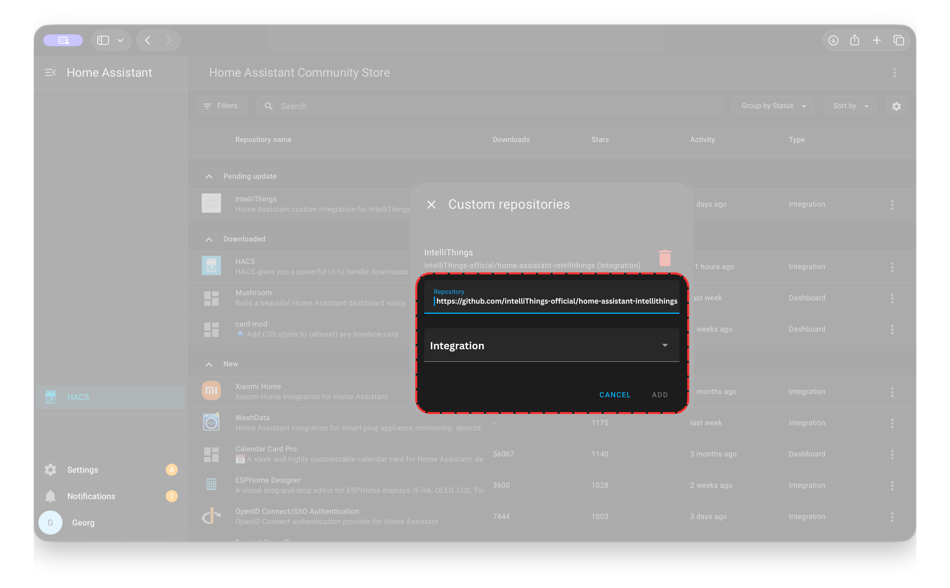Click the IntelliThings placeholder thumbnail
The image size is (950, 588).
click(211, 203)
